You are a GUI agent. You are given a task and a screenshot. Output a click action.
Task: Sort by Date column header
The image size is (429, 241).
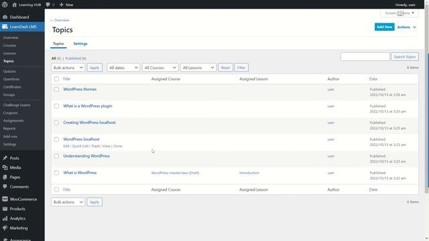[x=373, y=79]
